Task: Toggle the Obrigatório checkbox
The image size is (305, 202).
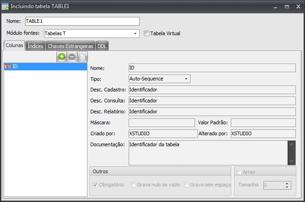Action: pyautogui.click(x=95, y=185)
